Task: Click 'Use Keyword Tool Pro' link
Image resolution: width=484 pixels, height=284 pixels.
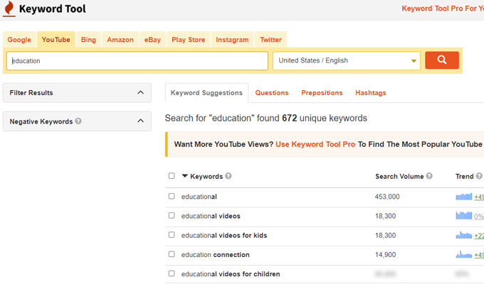Action: (x=315, y=144)
